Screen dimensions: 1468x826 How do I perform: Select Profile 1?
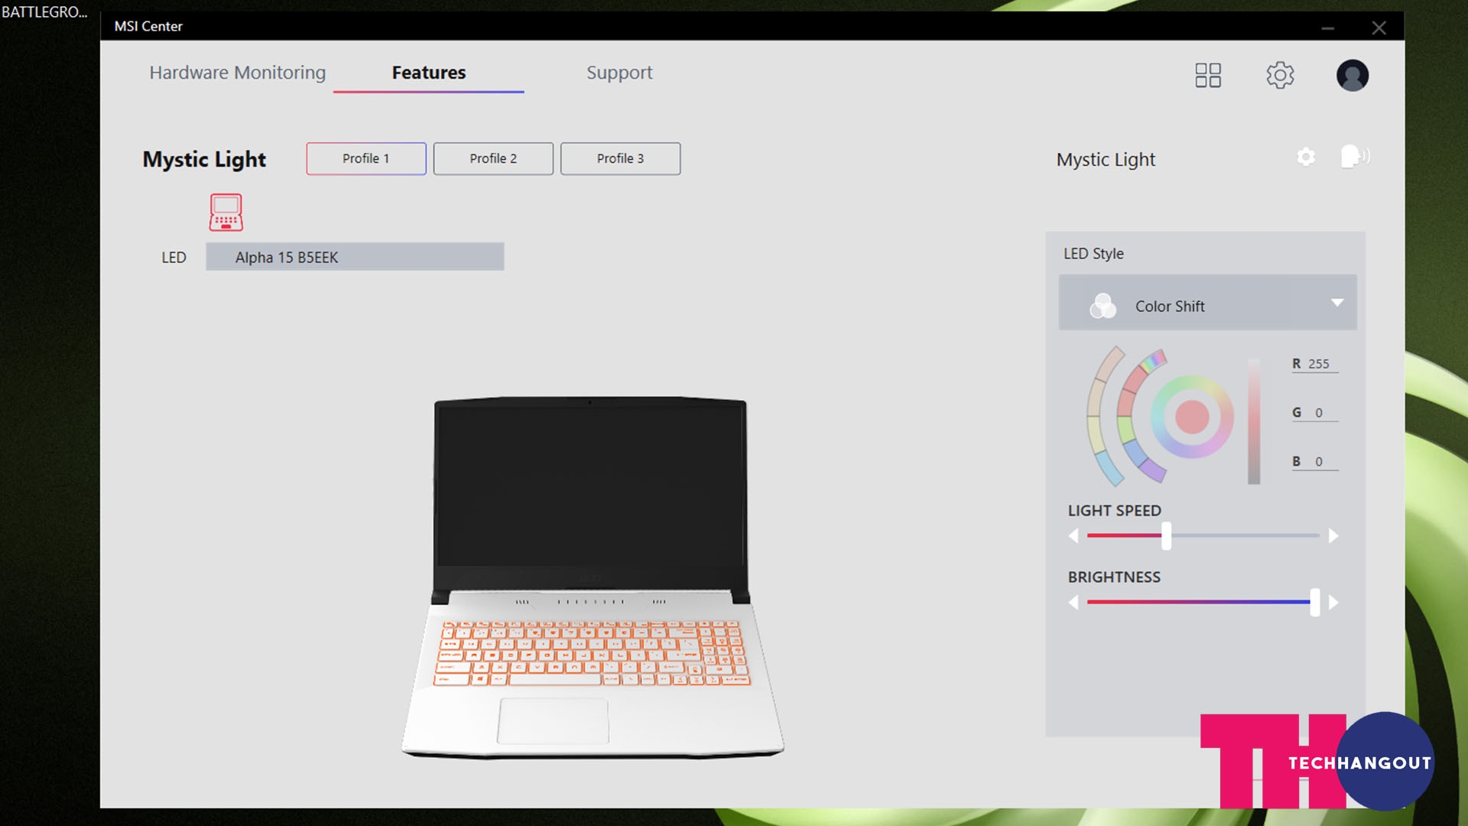click(x=366, y=158)
